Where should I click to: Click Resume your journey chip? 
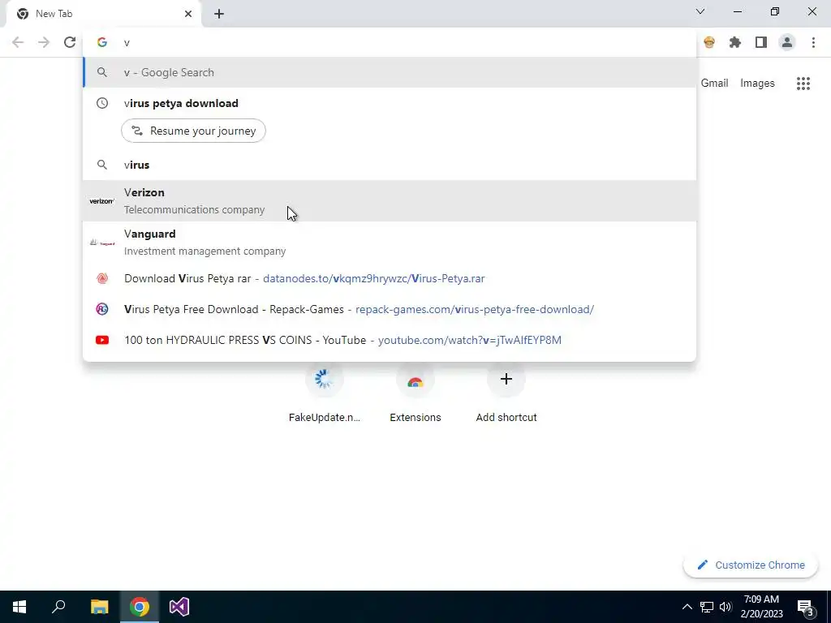[x=193, y=131]
